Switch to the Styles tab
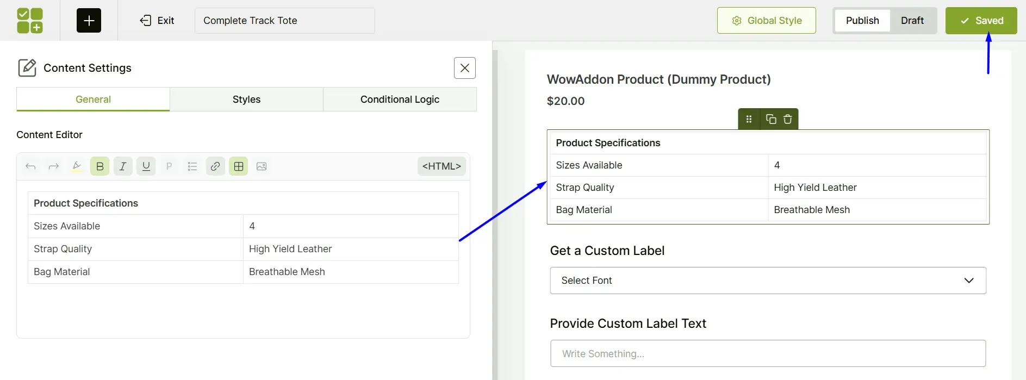Viewport: 1026px width, 380px height. coord(246,99)
